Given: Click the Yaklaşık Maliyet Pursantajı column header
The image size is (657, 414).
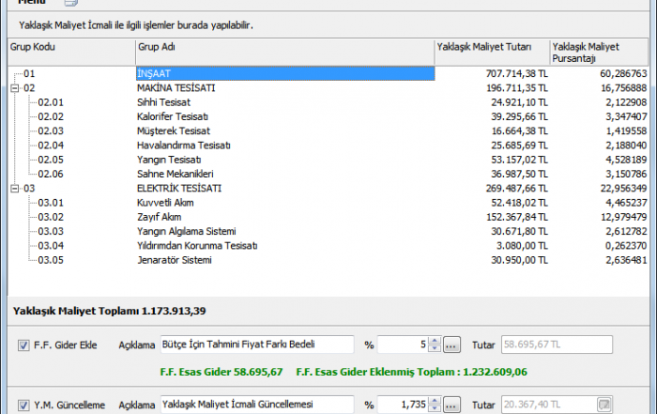Looking at the screenshot, I should pos(601,51).
